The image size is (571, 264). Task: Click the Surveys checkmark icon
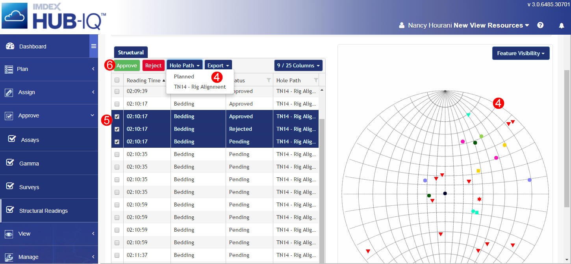coord(10,186)
